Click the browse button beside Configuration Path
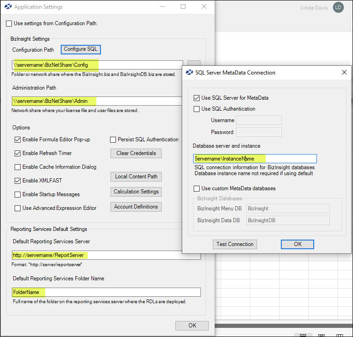 (x=194, y=64)
